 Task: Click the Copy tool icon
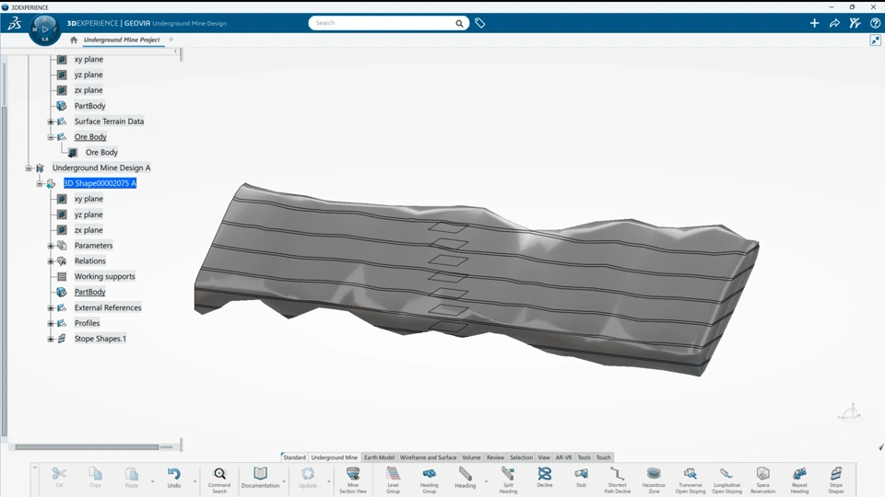(x=95, y=477)
